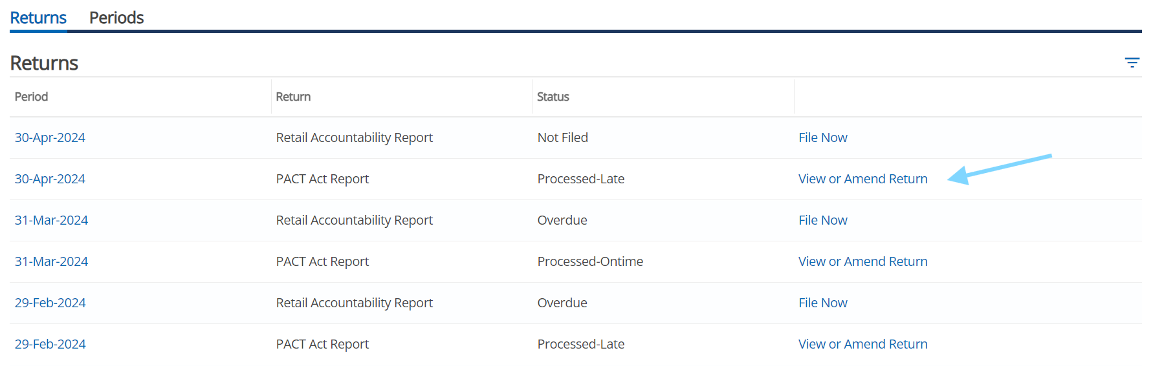Sort by the Period column header

31,97
